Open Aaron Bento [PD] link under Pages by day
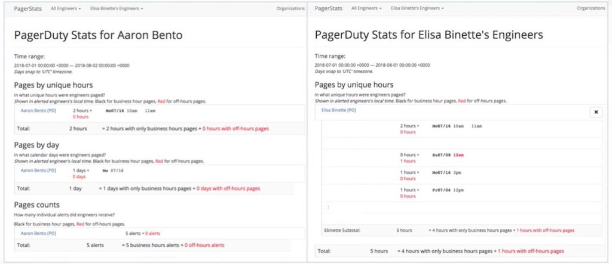This screenshot has height=264, width=612. 38,170
